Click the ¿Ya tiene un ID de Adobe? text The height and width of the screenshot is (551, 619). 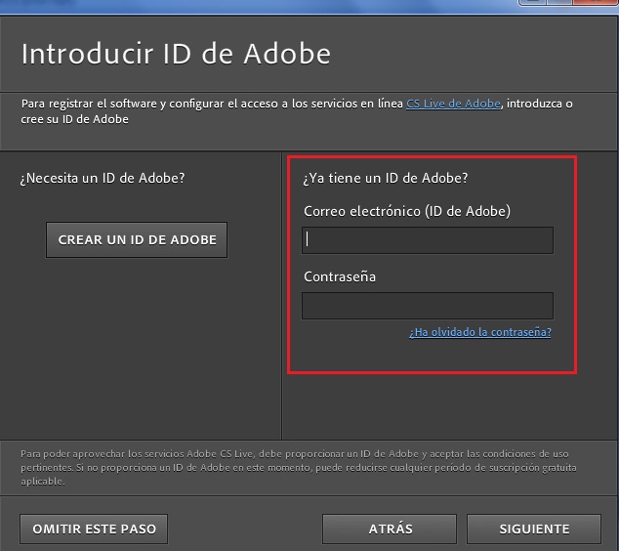click(386, 178)
